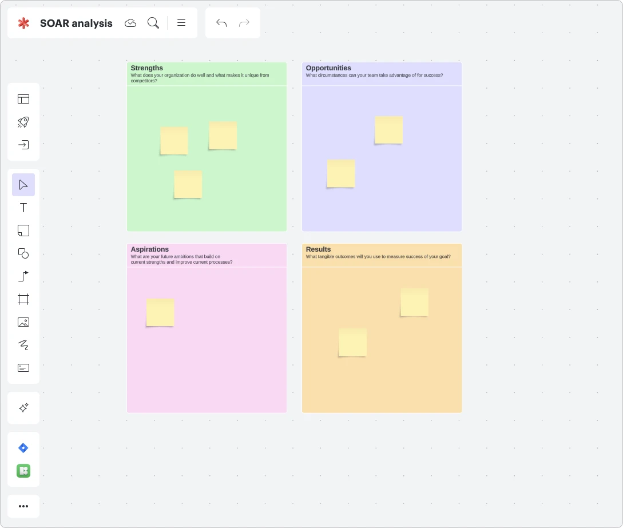Select the sticky note in Aspirations
The width and height of the screenshot is (623, 528).
pos(160,312)
